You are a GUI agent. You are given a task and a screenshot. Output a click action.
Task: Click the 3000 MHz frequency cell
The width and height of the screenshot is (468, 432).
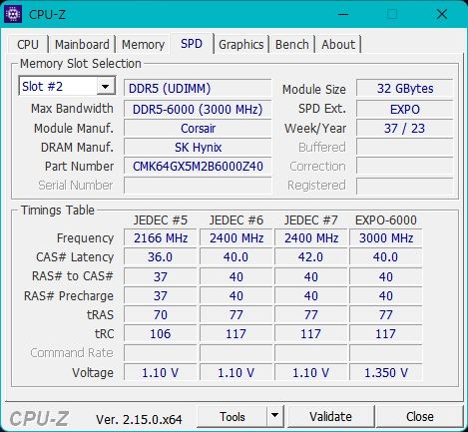pyautogui.click(x=386, y=237)
